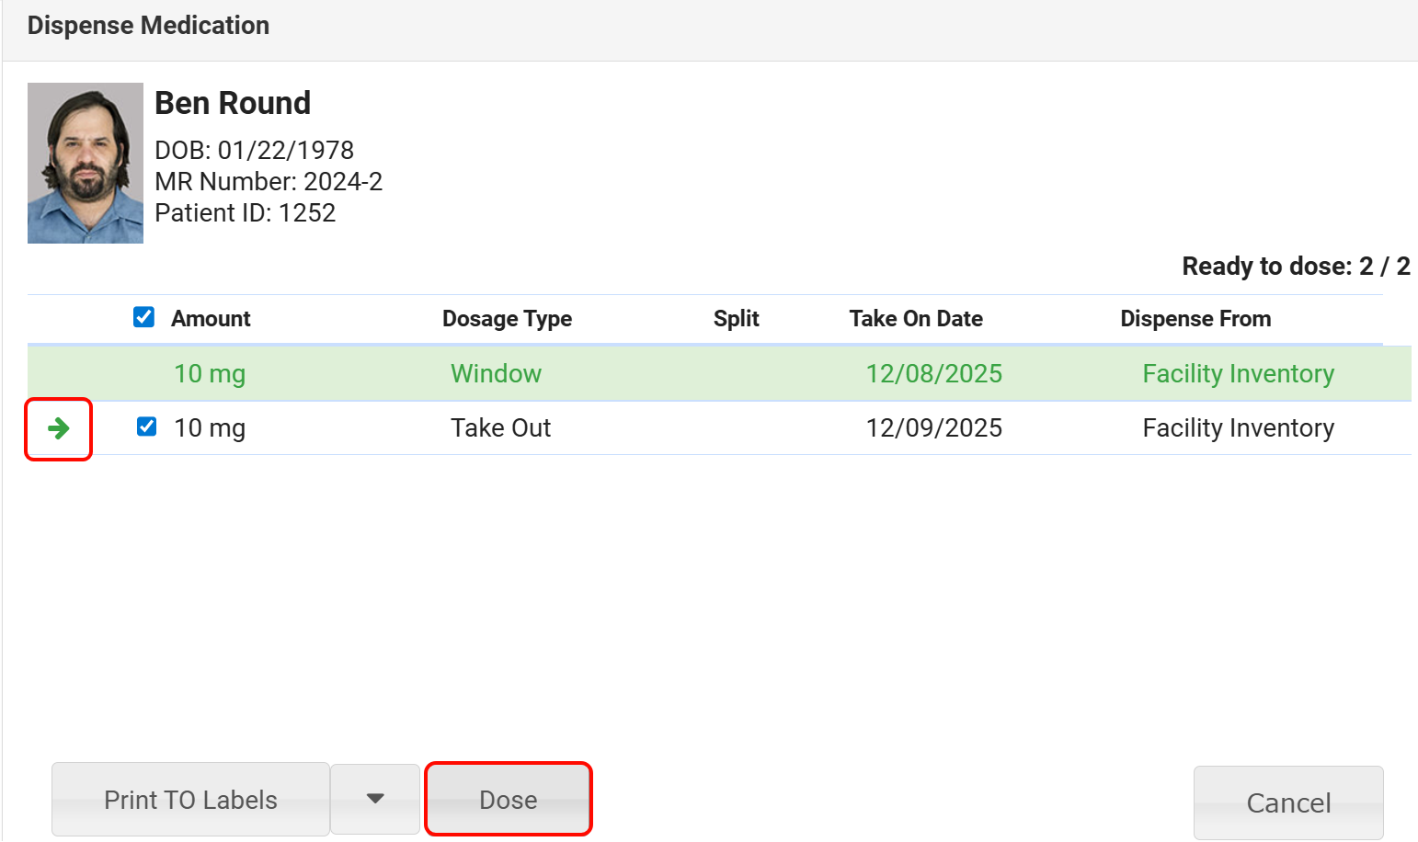The image size is (1418, 842).
Task: Click the 12/08/2025 take on date
Action: tap(933, 374)
